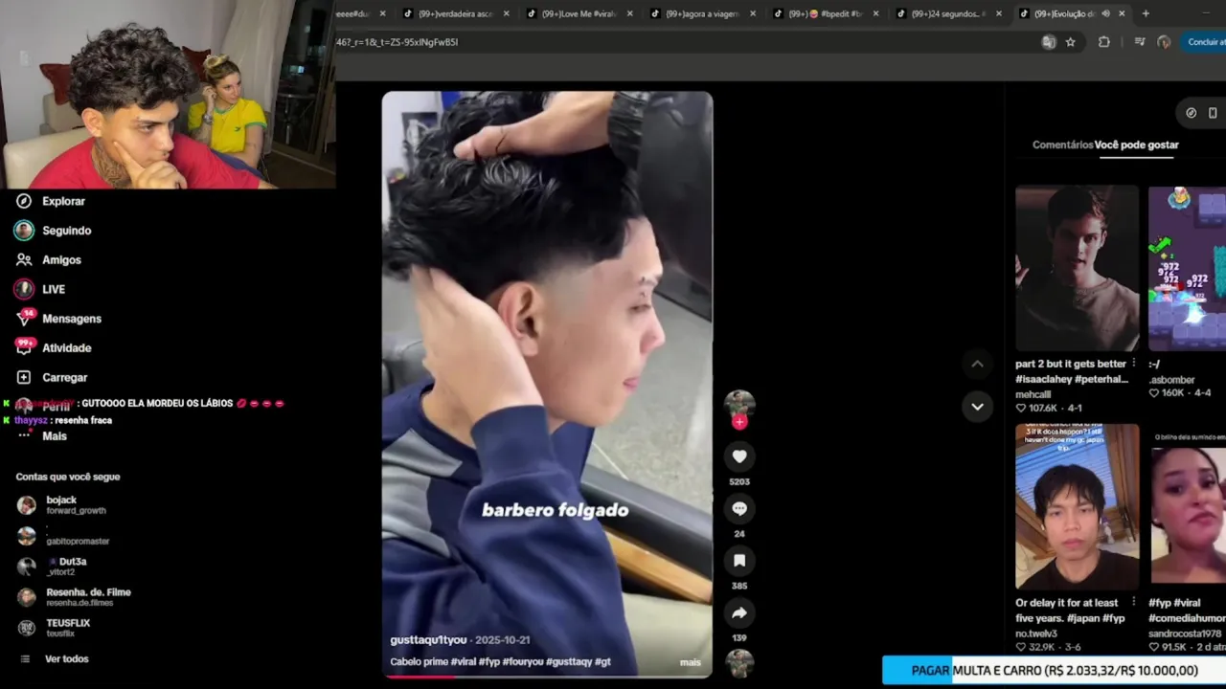Viewport: 1226px width, 689px height.
Task: Open options dots for 'Or delay it for at least'
Action: (x=1134, y=603)
